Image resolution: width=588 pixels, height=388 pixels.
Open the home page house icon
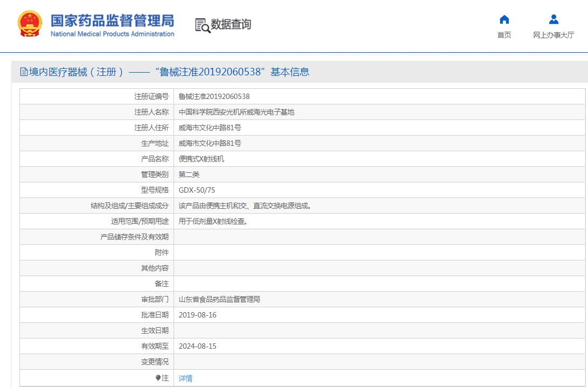pyautogui.click(x=504, y=19)
